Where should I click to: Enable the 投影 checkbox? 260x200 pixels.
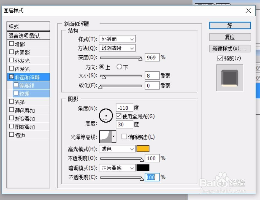12,44
